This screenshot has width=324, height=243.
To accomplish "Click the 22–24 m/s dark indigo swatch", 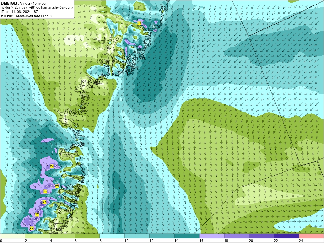I will click(x=287, y=236).
